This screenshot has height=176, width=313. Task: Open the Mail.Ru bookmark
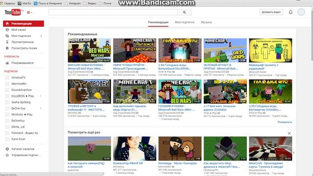[24, 3]
